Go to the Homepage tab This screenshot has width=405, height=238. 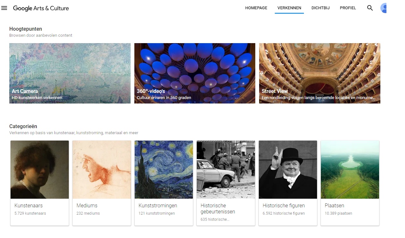pos(256,8)
